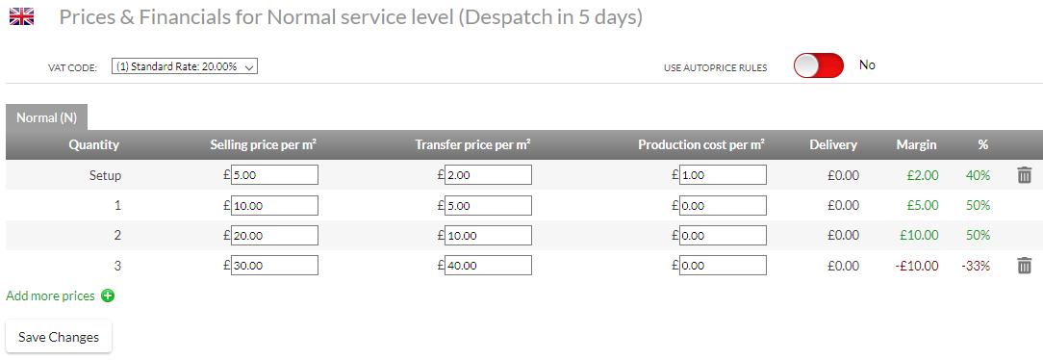The height and width of the screenshot is (360, 1043).
Task: Click trash icon for quantity 3 row
Action: coord(1025,266)
